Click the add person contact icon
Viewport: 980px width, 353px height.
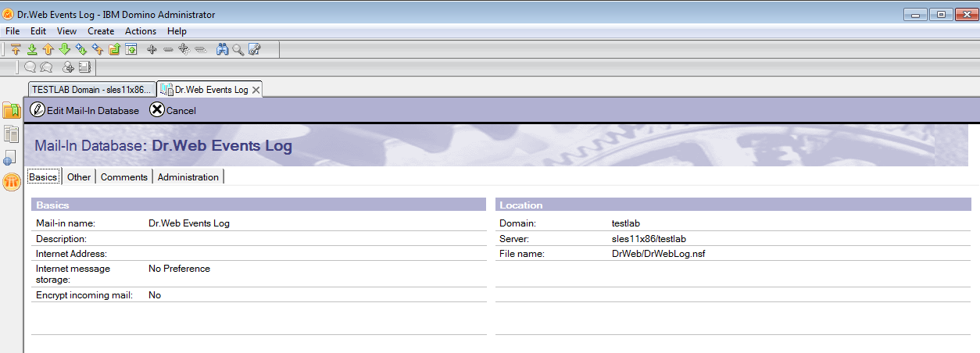[69, 67]
